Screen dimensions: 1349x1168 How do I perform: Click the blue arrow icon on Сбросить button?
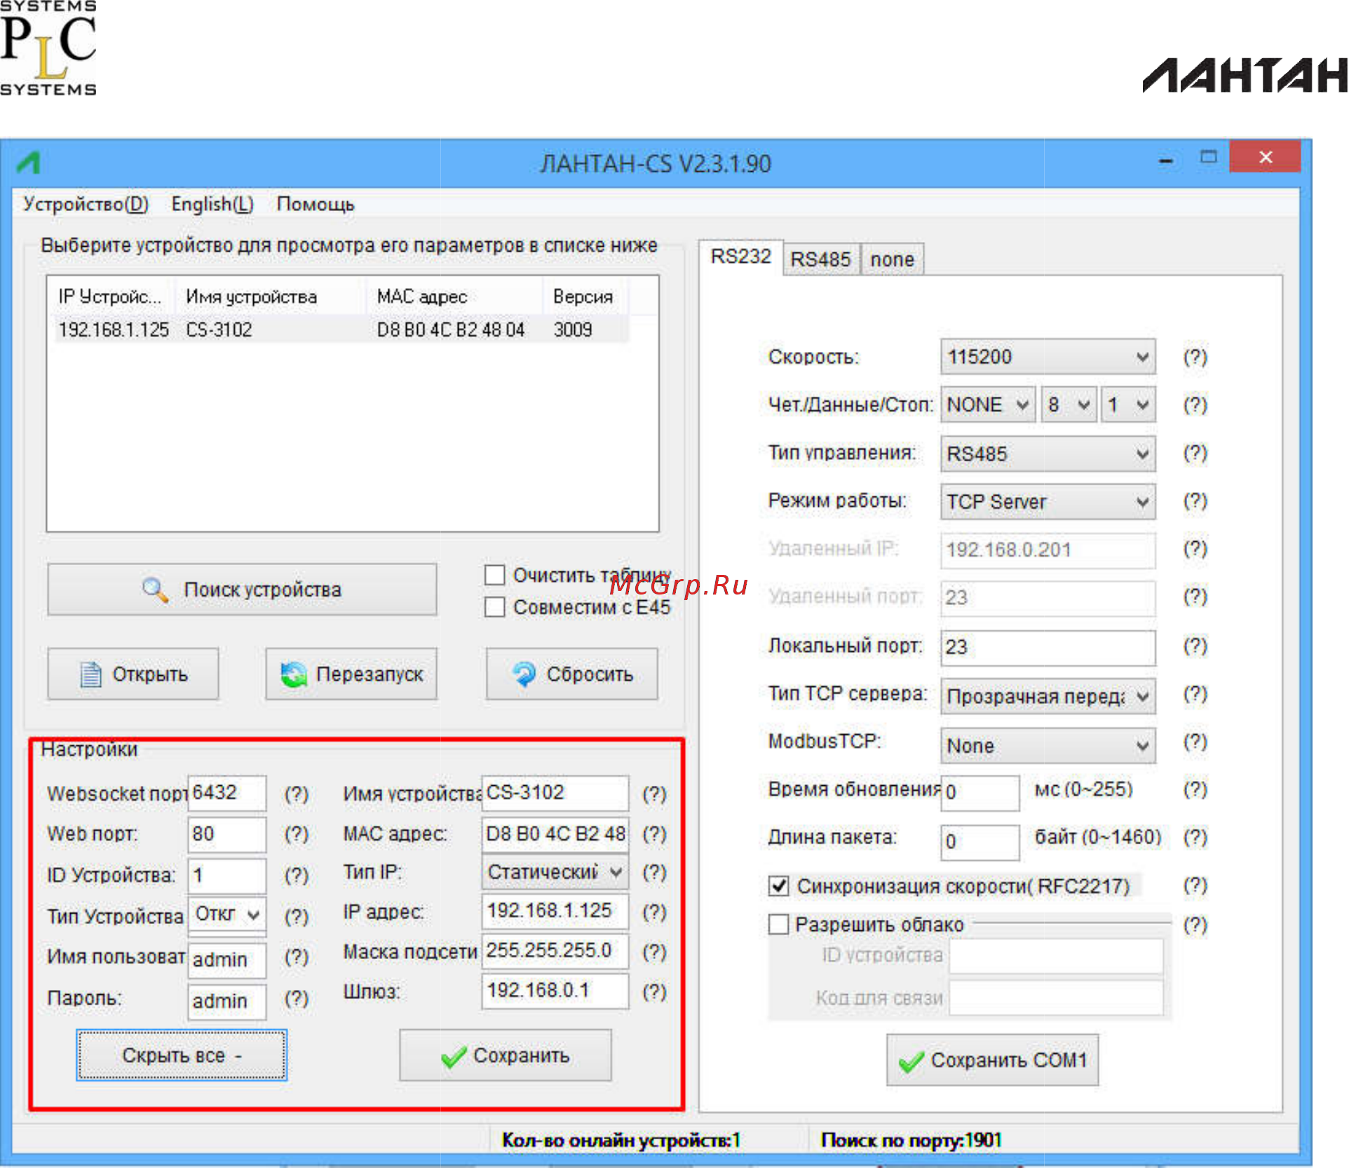524,674
